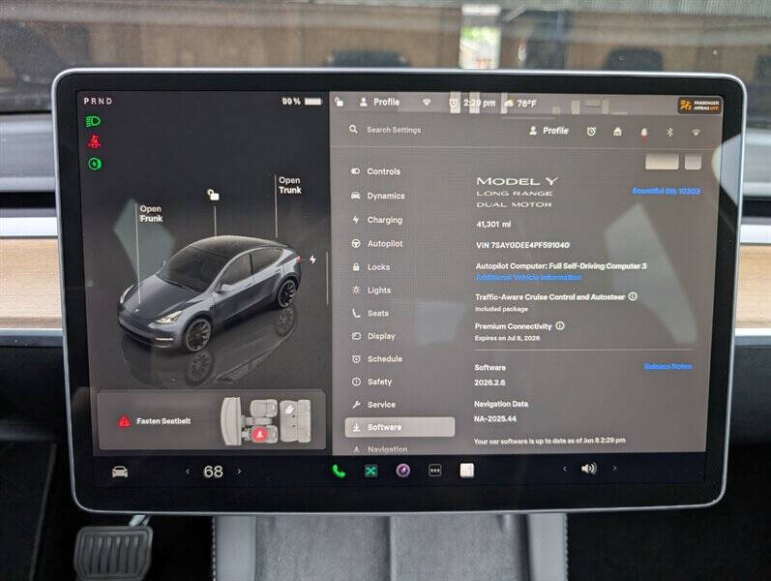This screenshot has width=771, height=581.
Task: Open Locks settings menu
Action: 371,267
